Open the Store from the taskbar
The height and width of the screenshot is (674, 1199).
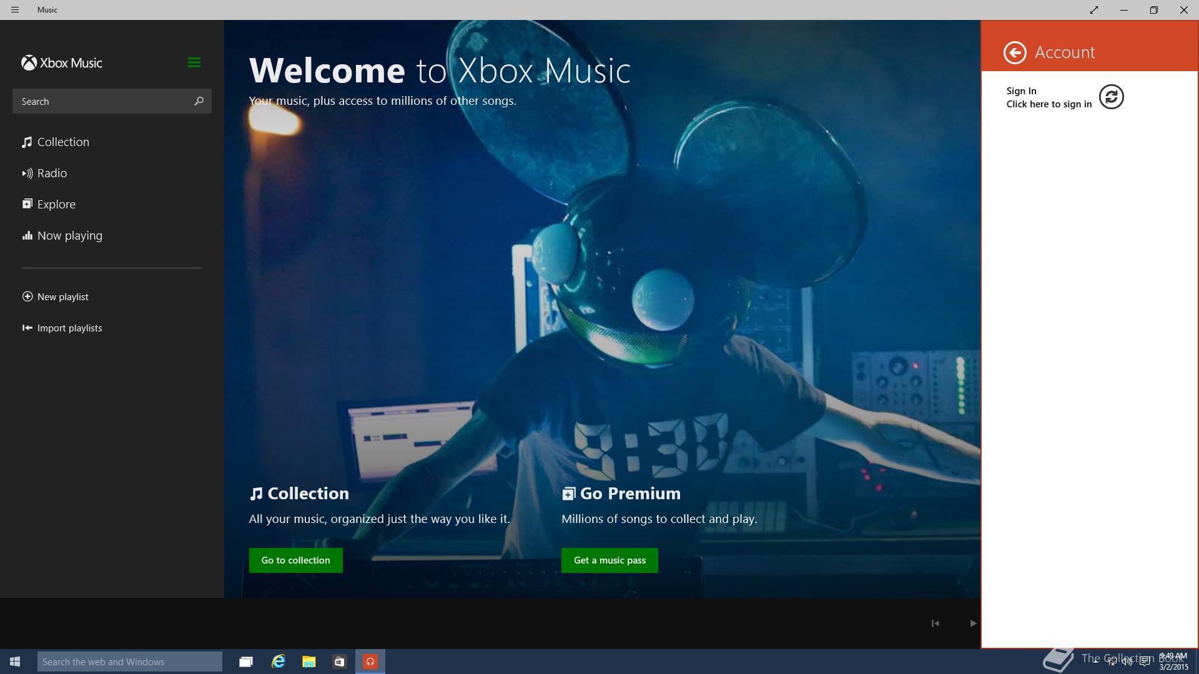339,662
